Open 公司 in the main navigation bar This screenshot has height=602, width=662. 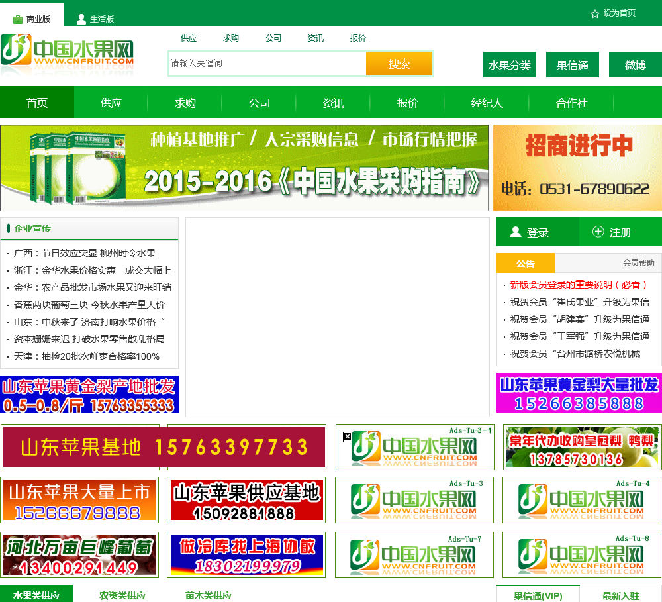pyautogui.click(x=260, y=102)
